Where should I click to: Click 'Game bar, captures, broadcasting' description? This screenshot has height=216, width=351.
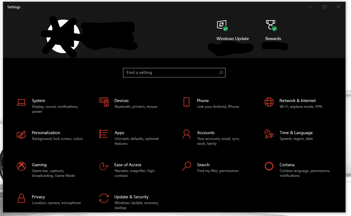point(54,173)
